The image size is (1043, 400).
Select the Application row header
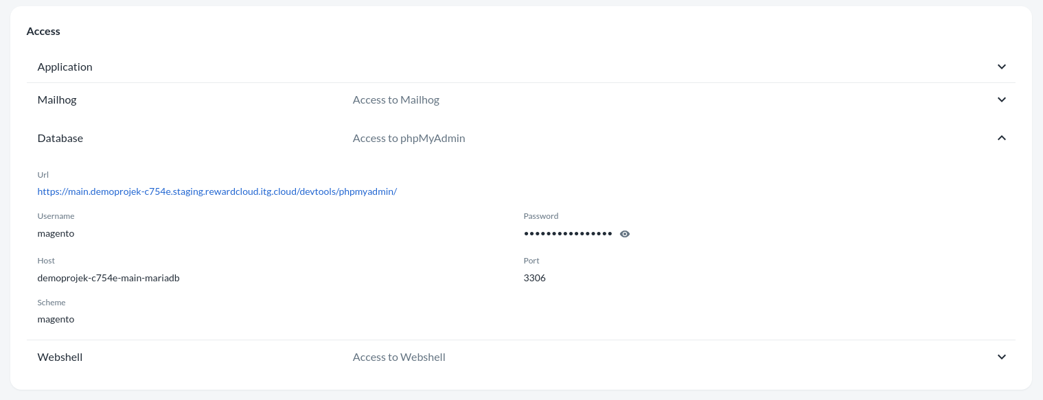(65, 67)
